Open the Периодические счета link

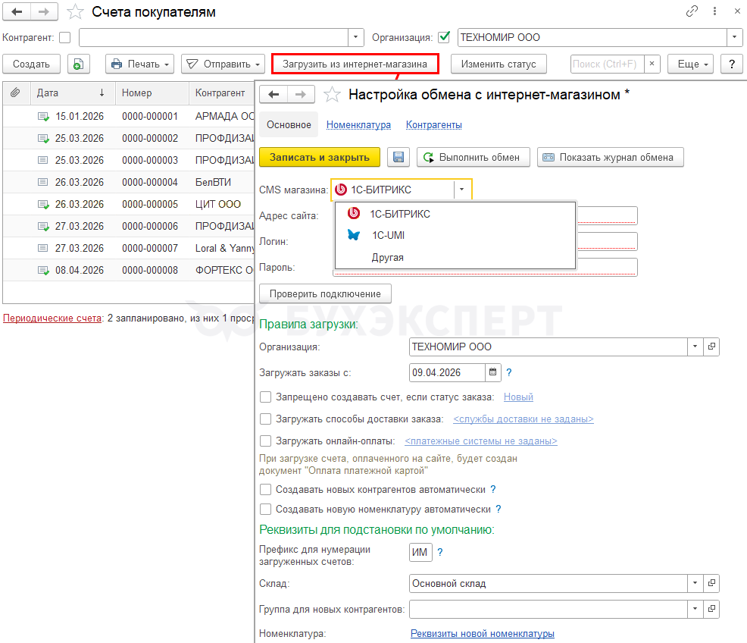52,318
